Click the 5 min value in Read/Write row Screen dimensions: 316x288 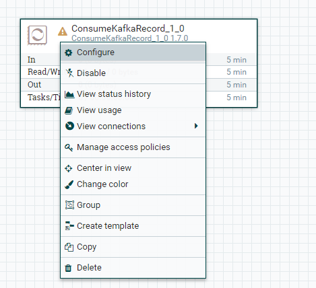coord(236,72)
